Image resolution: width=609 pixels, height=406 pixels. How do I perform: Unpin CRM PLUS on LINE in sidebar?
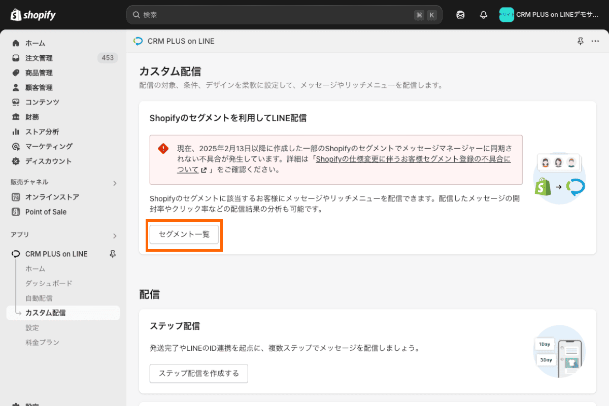click(x=113, y=254)
